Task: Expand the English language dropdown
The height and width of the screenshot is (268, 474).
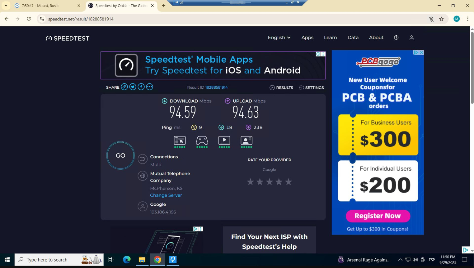Action: click(279, 38)
